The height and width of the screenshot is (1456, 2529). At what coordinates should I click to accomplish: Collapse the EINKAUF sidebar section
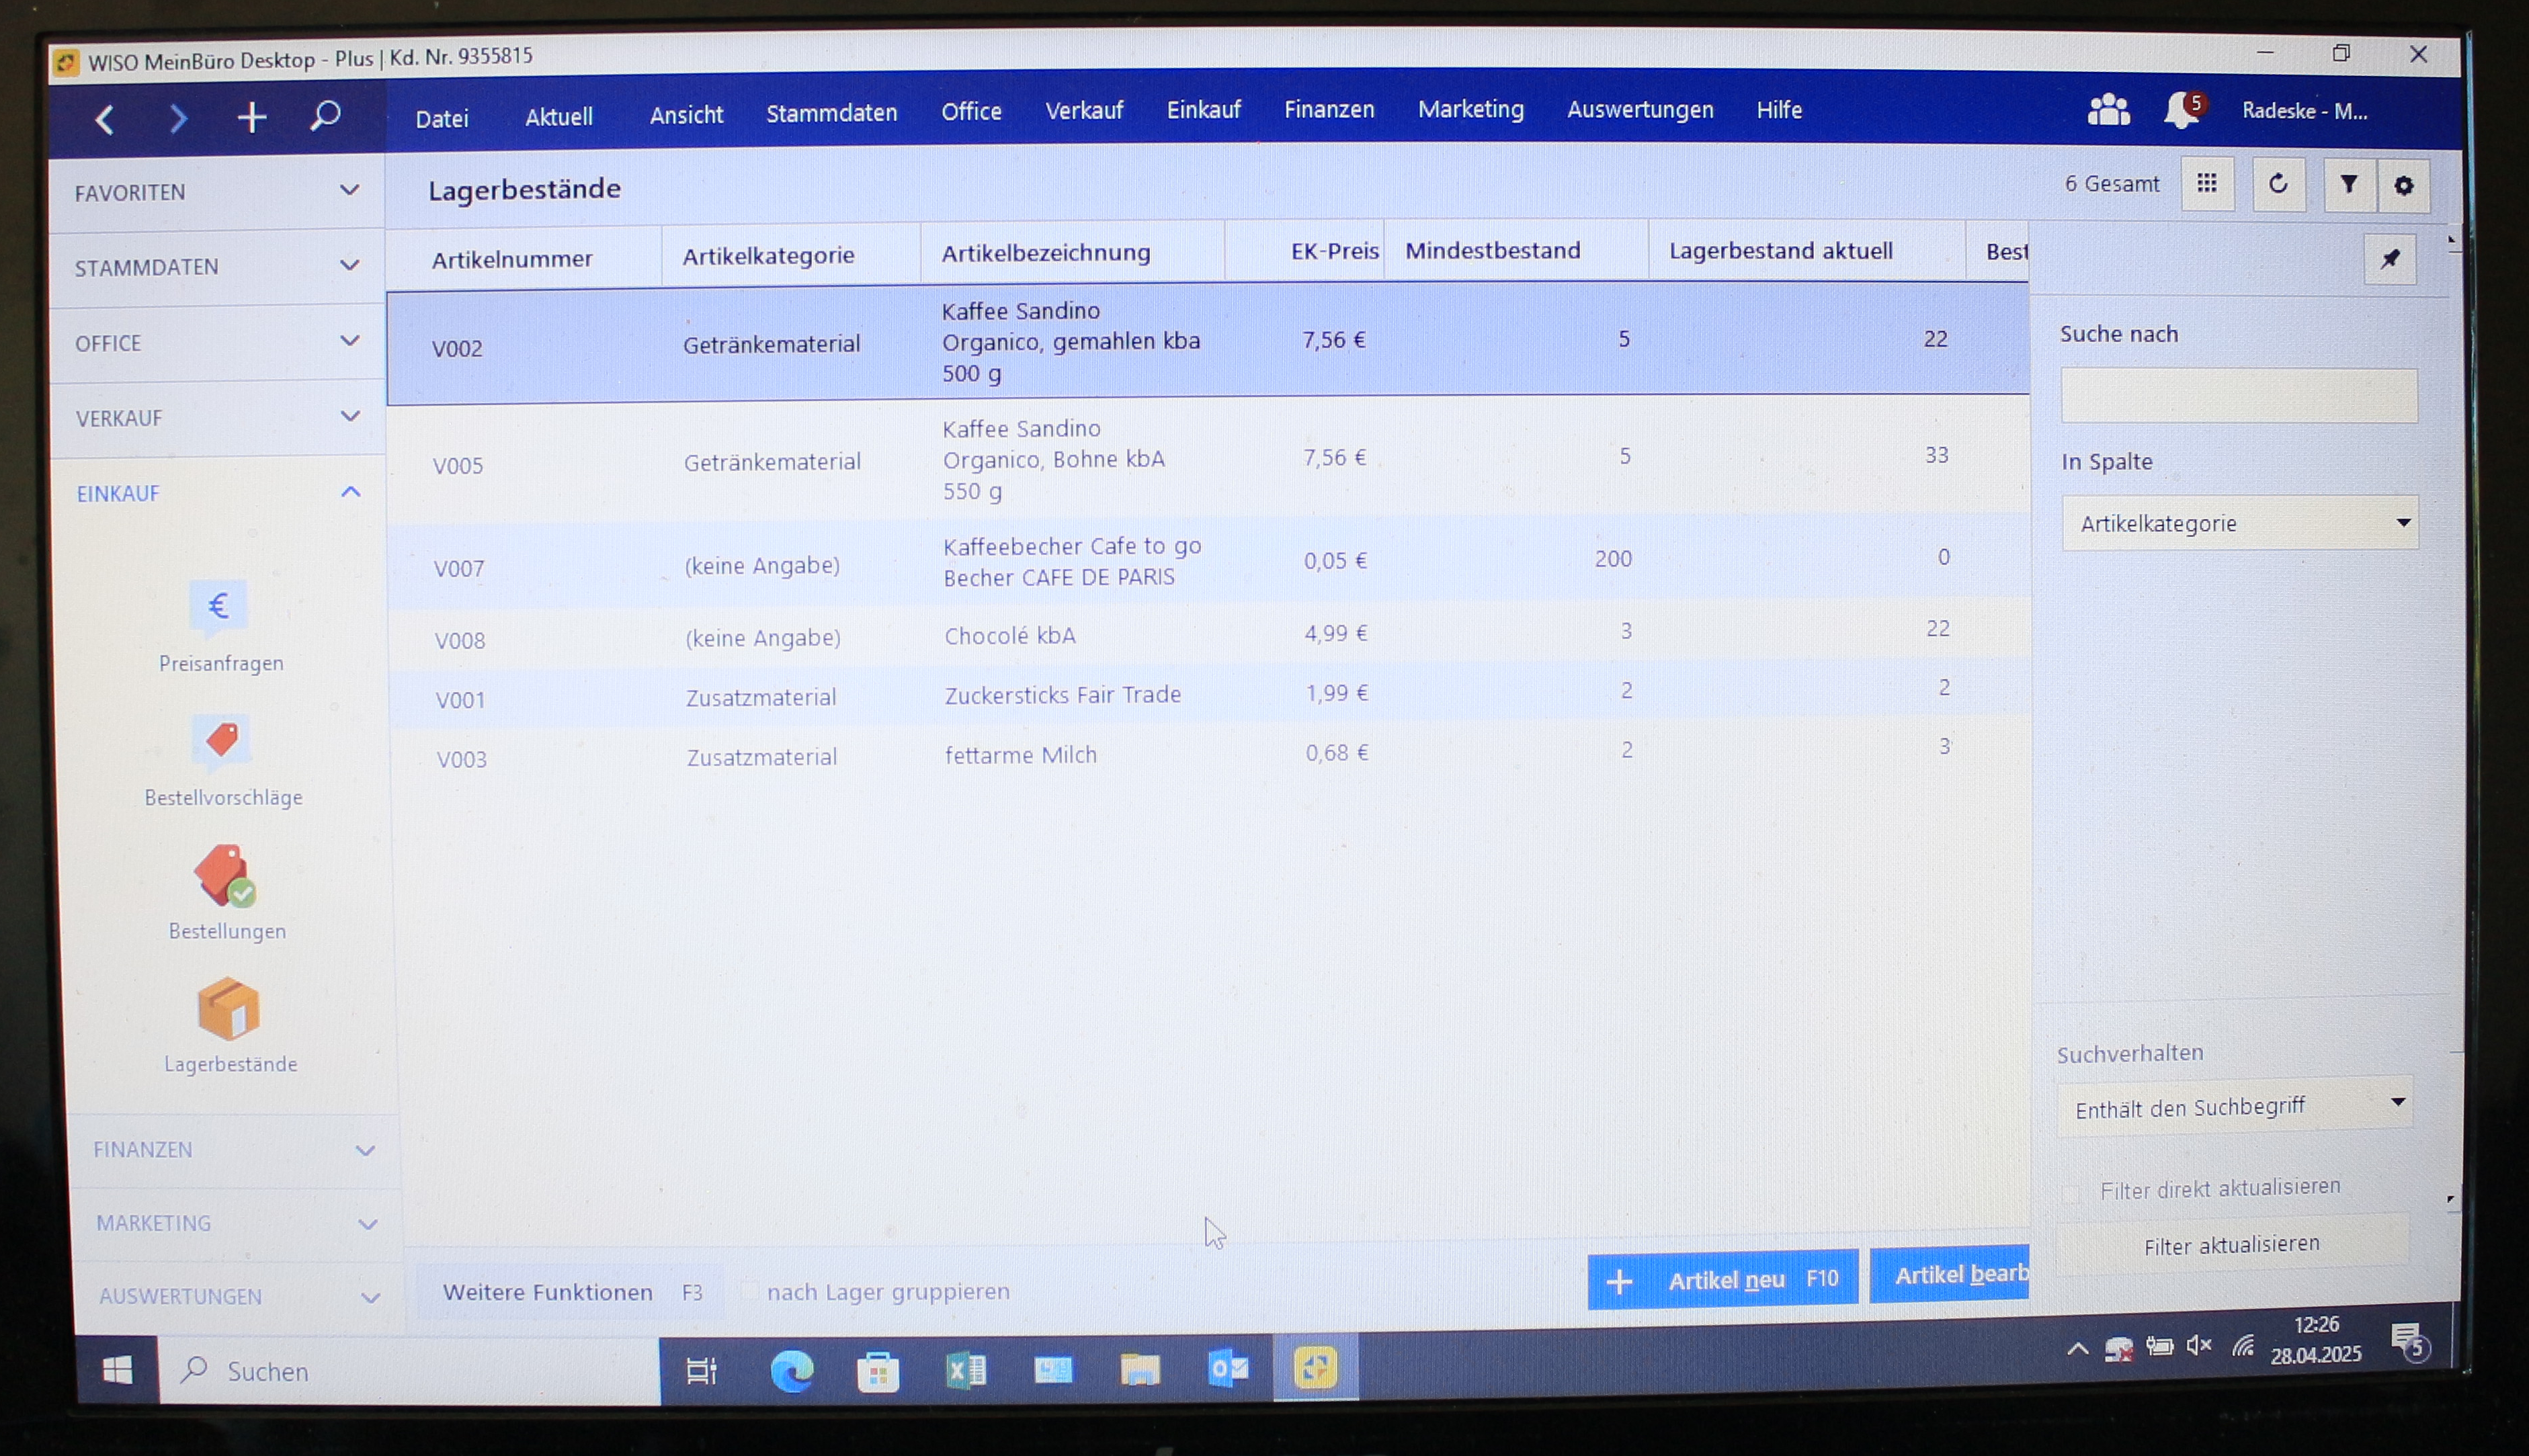click(350, 492)
